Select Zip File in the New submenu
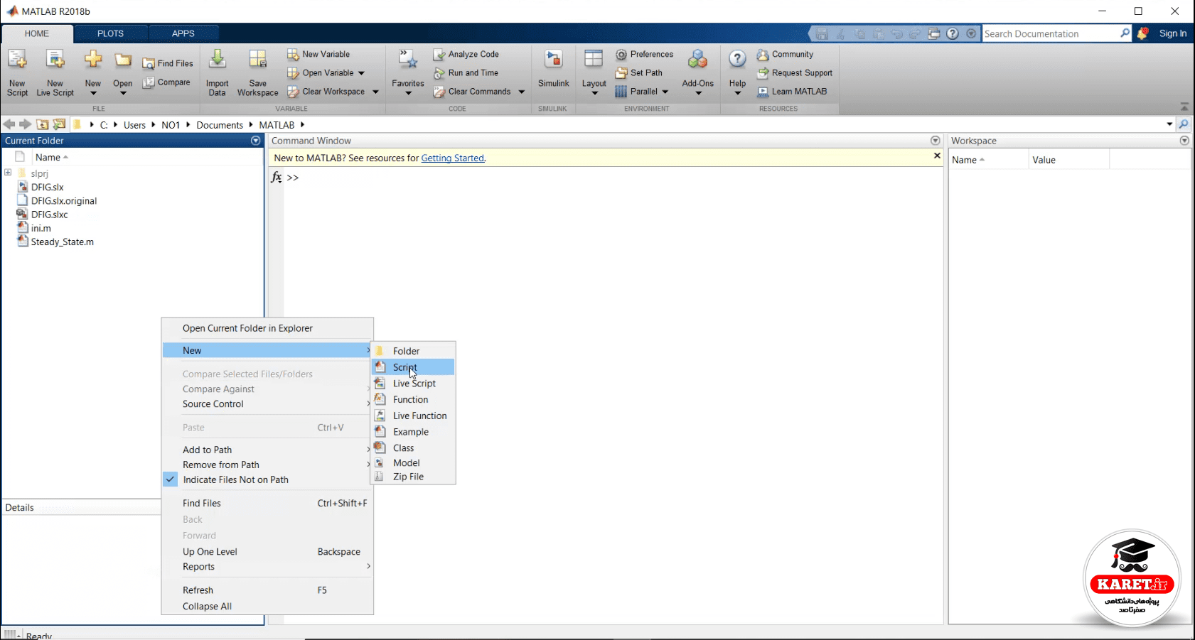The image size is (1195, 640). click(413, 477)
